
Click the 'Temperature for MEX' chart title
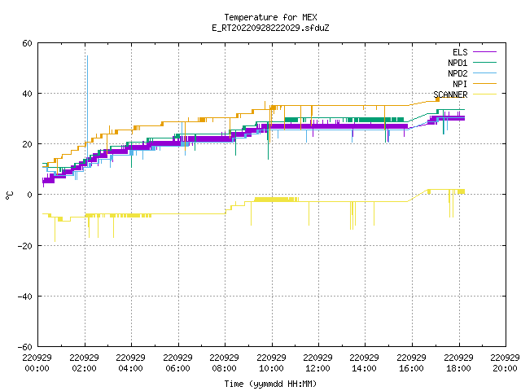[x=271, y=17]
